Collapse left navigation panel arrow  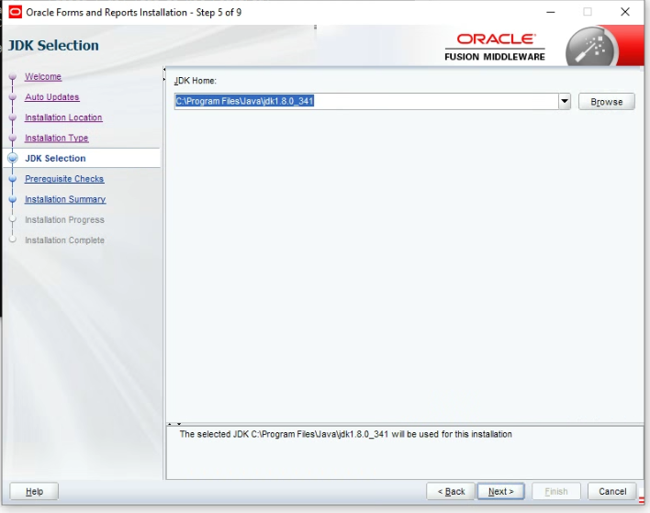[x=164, y=70]
